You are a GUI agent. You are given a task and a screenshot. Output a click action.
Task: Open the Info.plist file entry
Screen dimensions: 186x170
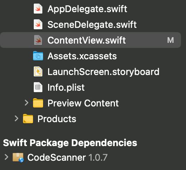(66, 87)
